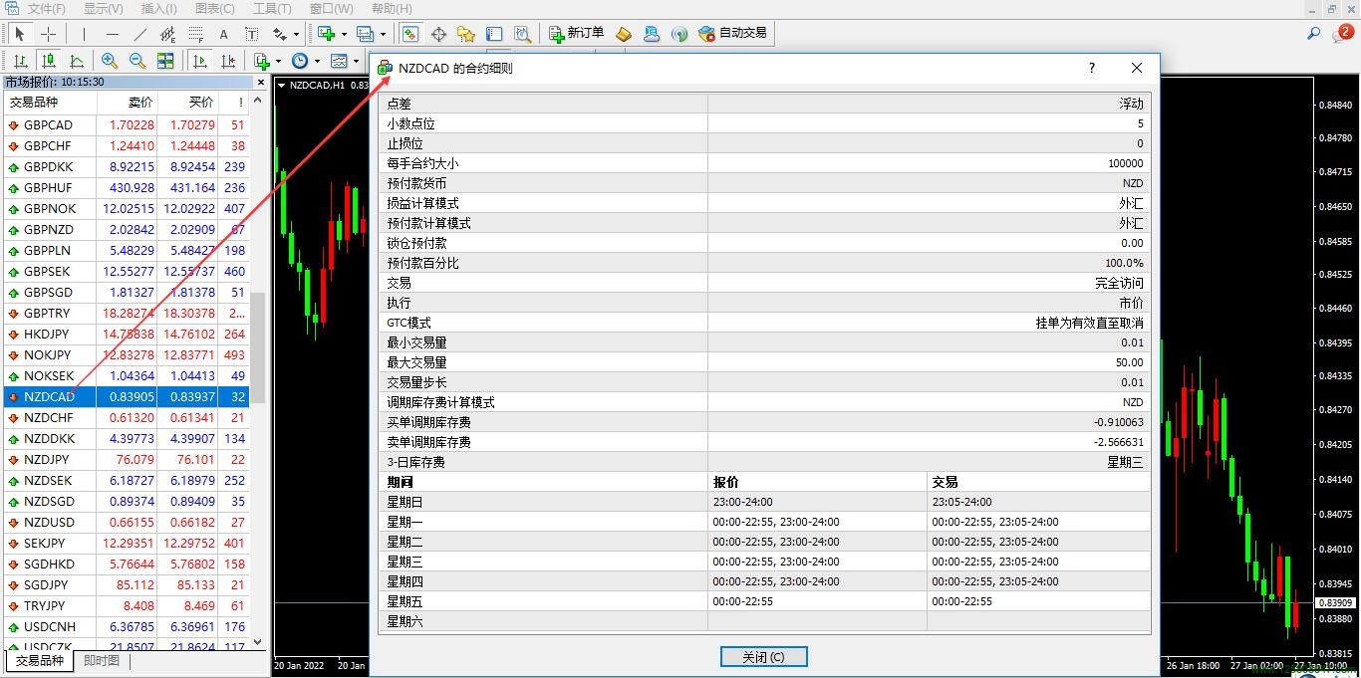Select the HKDJPY symbol row

pyautogui.click(x=127, y=335)
